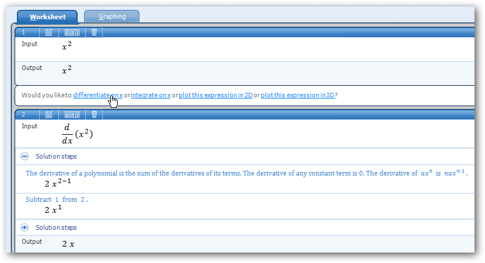Click the 2x^1 step expression
Image resolution: width=485 pixels, height=263 pixels.
(53, 209)
